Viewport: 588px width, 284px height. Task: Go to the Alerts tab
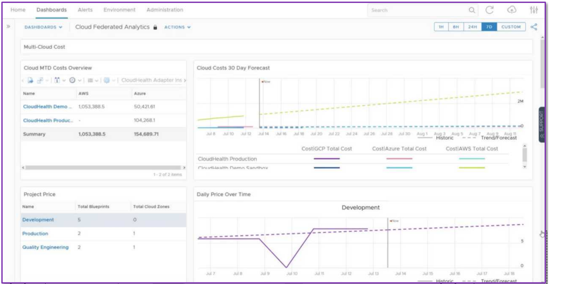pyautogui.click(x=85, y=10)
